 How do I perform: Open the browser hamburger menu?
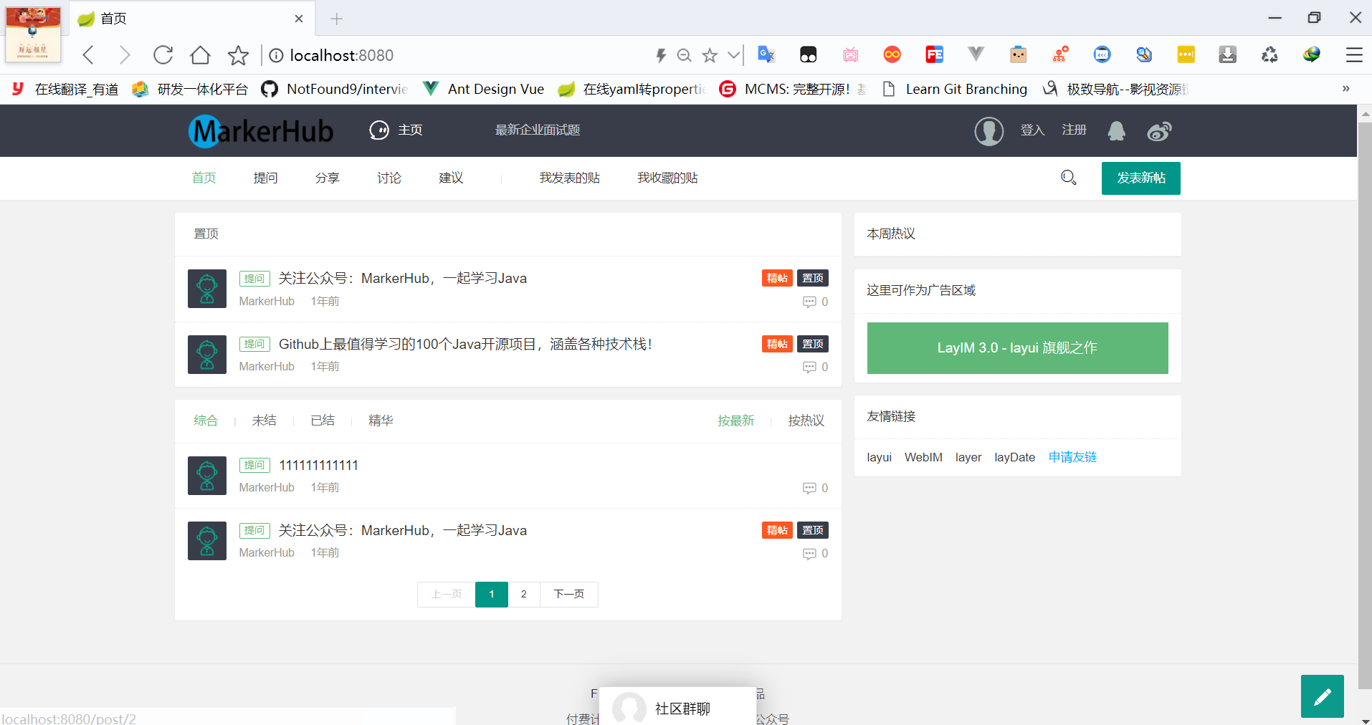[1354, 55]
